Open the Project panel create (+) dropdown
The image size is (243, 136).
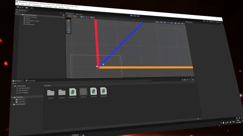[x=14, y=83]
